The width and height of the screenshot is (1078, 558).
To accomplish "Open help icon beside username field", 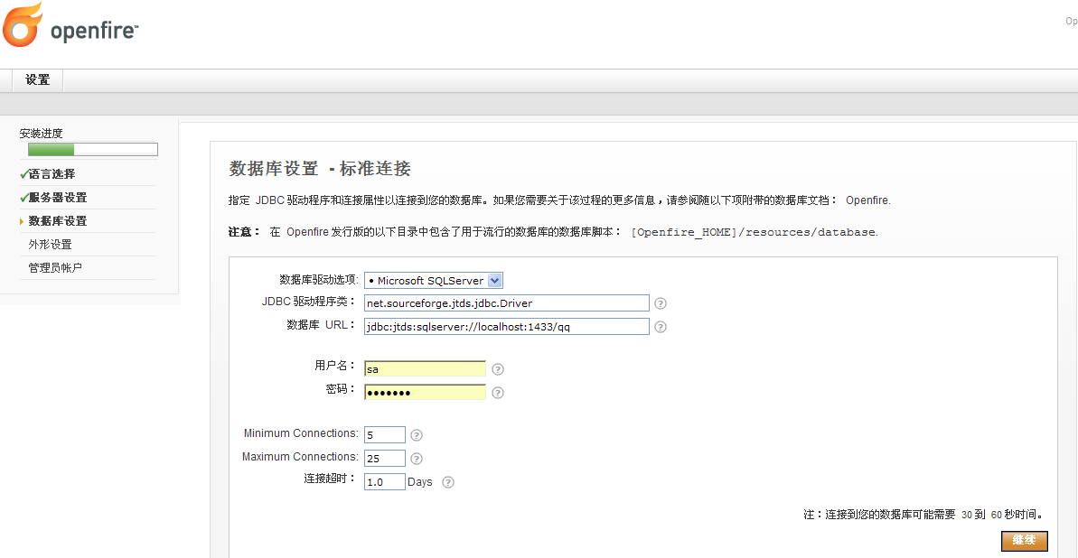I will (498, 369).
